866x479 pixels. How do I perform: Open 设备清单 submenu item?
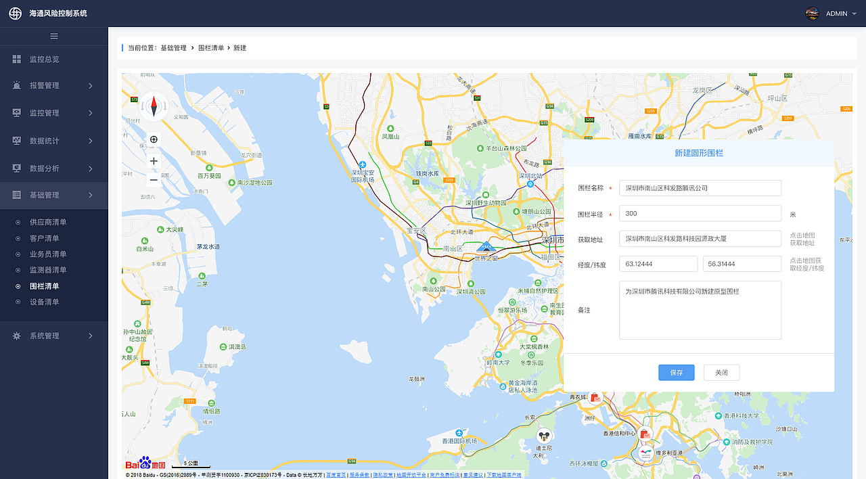coord(44,302)
